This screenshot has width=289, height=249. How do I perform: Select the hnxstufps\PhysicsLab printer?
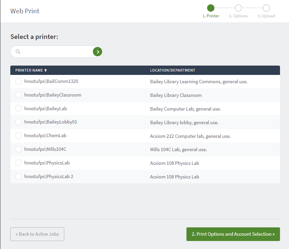pyautogui.click(x=19, y=163)
